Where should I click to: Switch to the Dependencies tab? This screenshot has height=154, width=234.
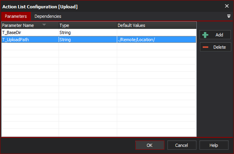click(48, 16)
